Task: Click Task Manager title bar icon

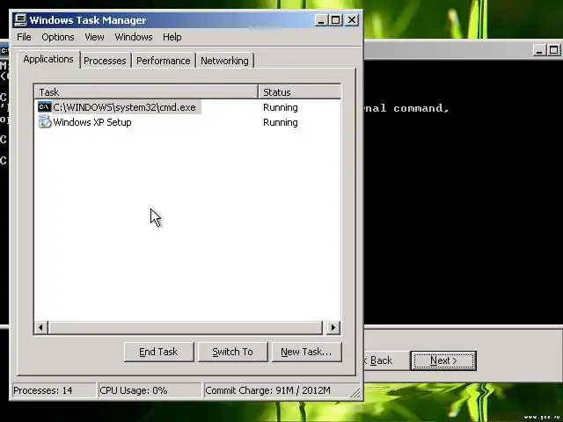Action: pyautogui.click(x=20, y=19)
